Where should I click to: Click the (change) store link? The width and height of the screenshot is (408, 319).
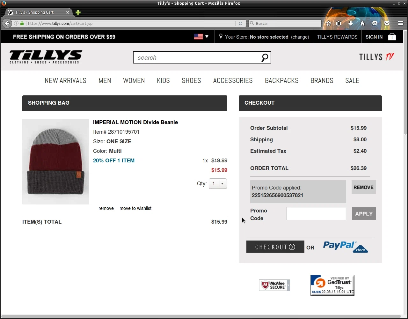pos(300,37)
